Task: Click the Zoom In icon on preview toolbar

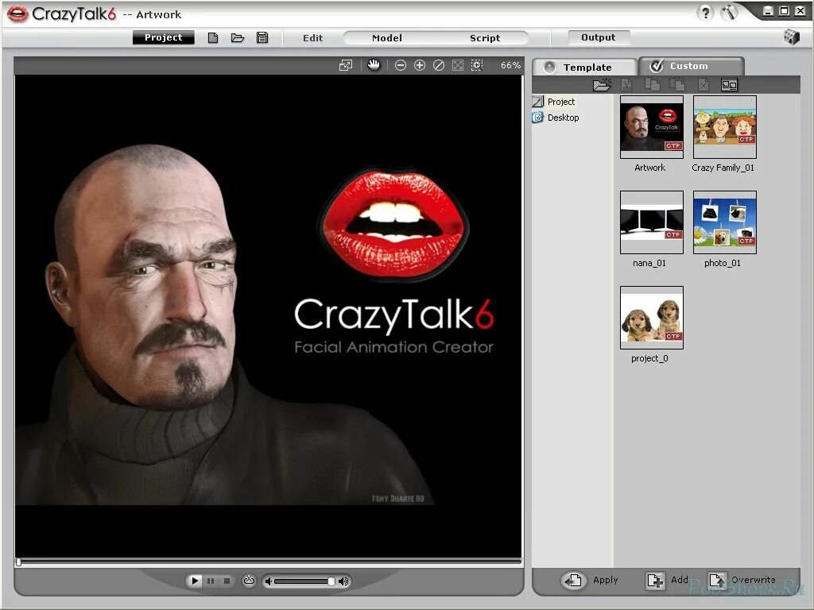Action: [x=420, y=65]
